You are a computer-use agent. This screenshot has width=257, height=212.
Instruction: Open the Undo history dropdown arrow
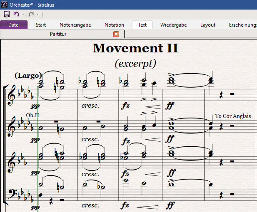coord(23,15)
